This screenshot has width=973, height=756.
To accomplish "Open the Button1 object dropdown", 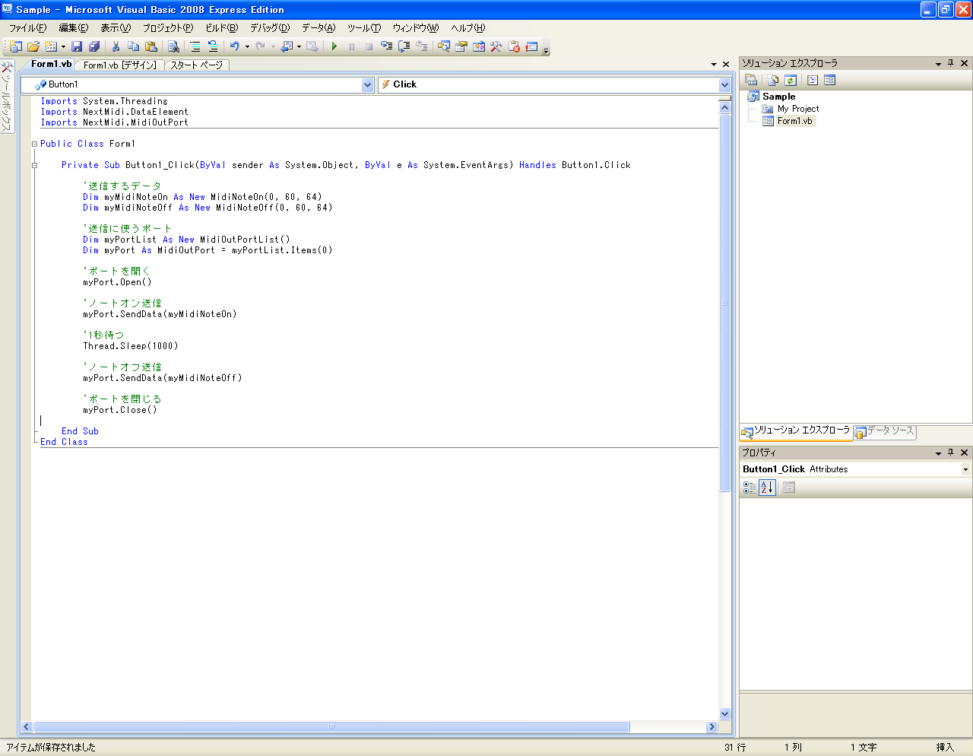I will point(368,84).
